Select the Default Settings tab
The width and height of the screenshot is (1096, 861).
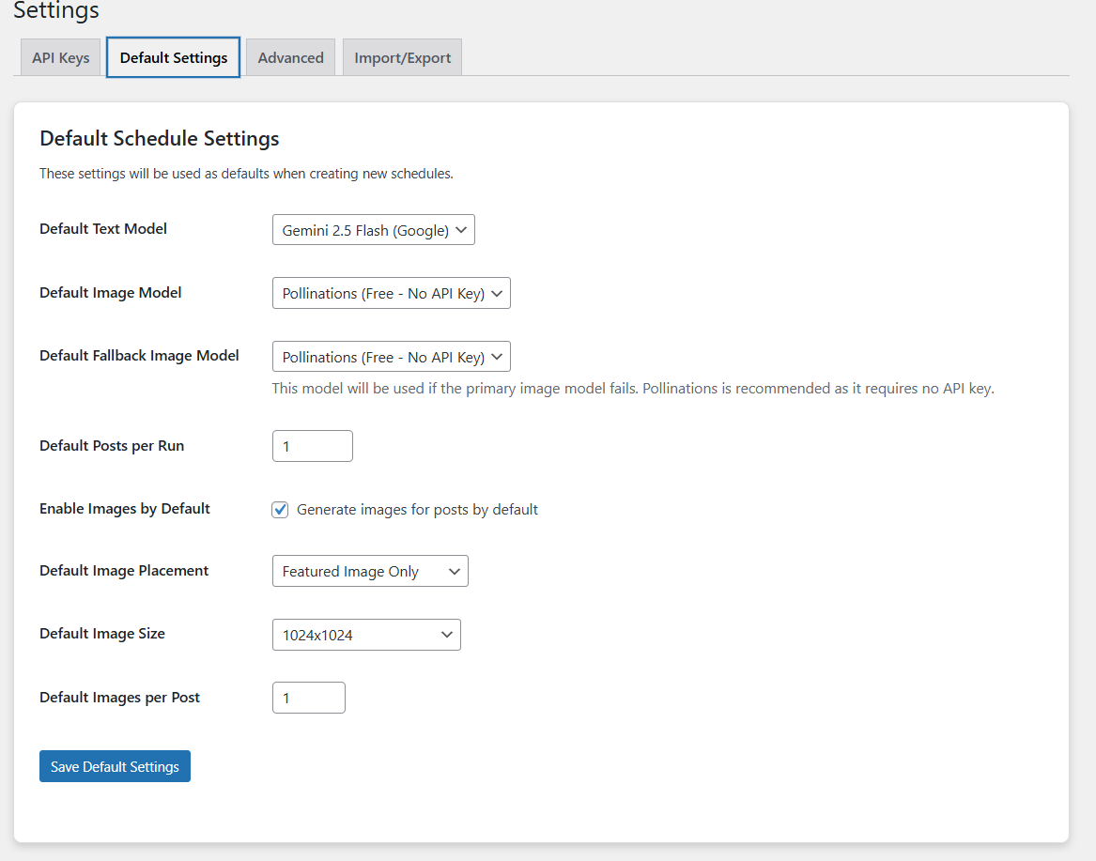174,57
